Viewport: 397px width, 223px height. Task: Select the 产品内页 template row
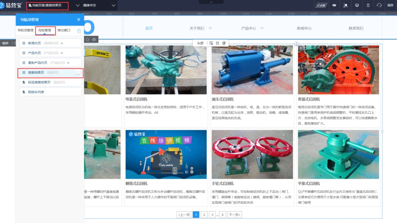pyautogui.click(x=50, y=53)
